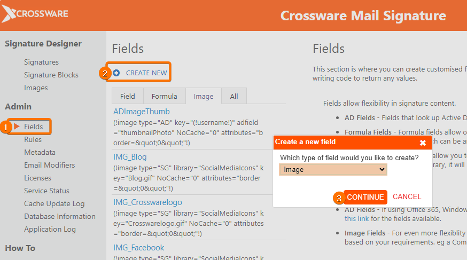467x260 pixels.
Task: Open the Cache Update Log page
Action: click(54, 203)
